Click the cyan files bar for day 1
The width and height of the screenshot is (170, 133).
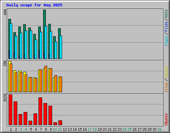11,41
